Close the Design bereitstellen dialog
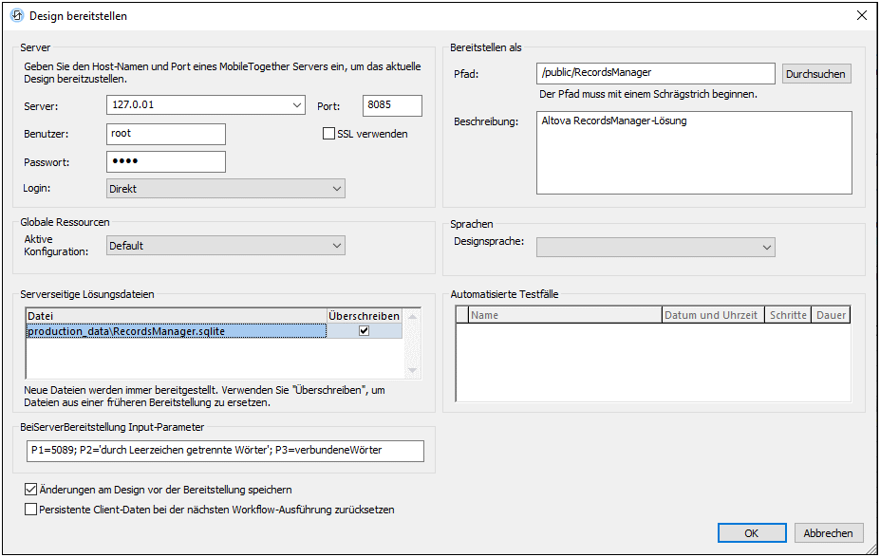Viewport: 880px width, 557px height. [861, 15]
